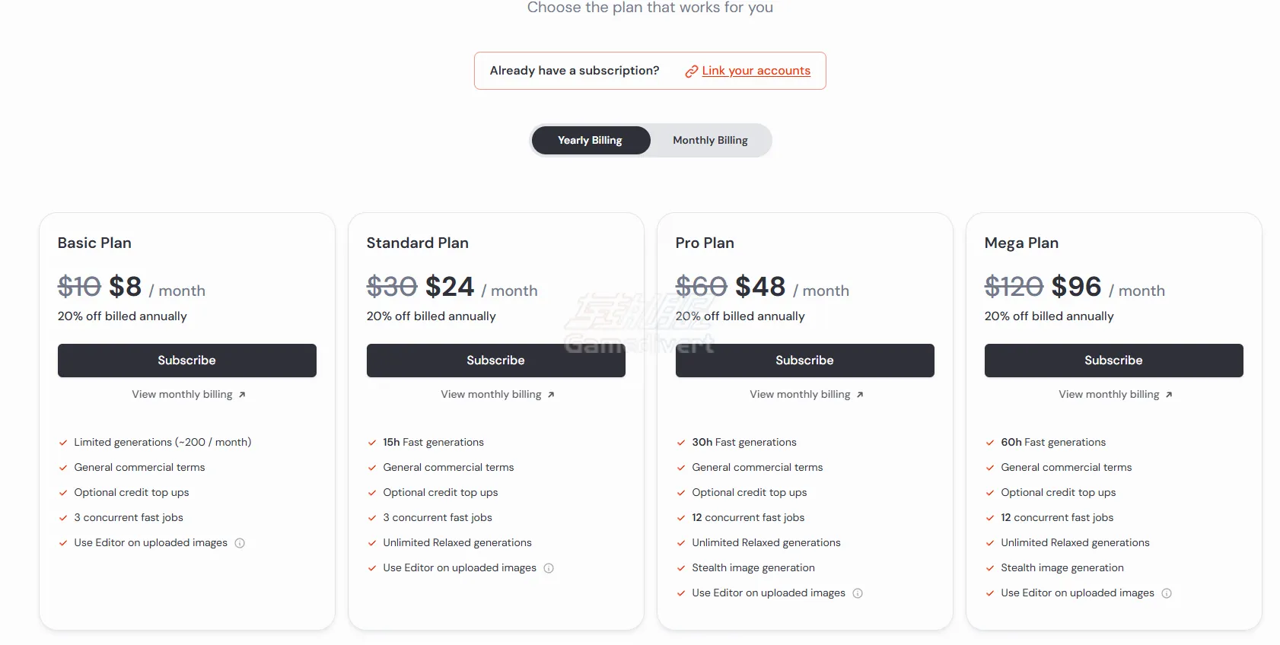Click the Editor info icon in Standard Plan

(x=549, y=568)
